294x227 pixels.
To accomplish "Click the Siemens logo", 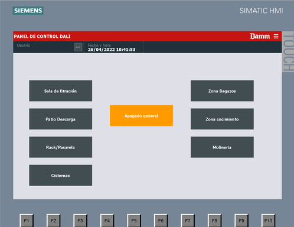I will pyautogui.click(x=28, y=11).
